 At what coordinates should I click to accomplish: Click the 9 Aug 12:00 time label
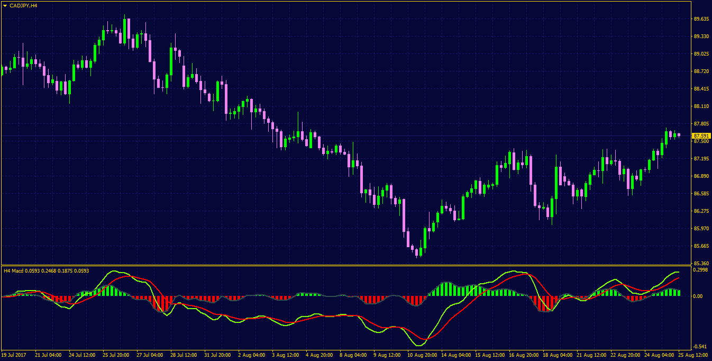pyautogui.click(x=387, y=356)
